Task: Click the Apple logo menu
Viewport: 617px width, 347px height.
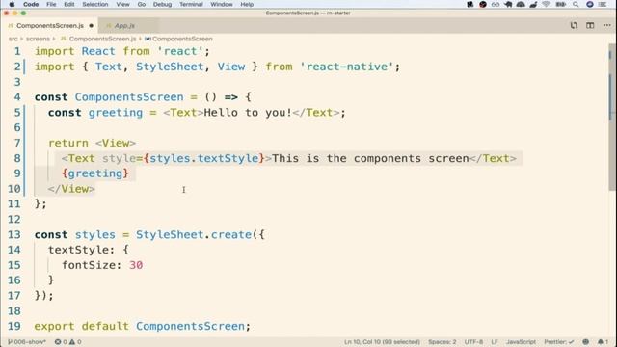Action: click(x=12, y=4)
